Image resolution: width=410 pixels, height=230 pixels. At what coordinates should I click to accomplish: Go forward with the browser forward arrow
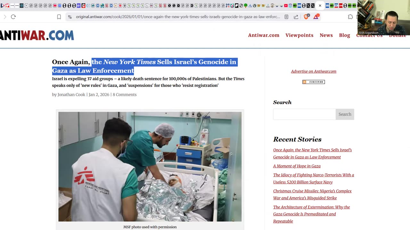click(x=5, y=17)
